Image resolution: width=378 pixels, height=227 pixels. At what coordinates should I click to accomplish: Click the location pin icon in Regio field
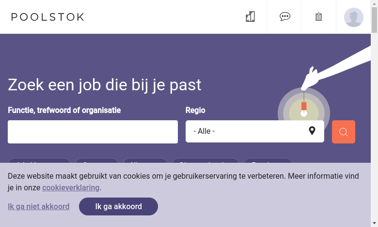point(312,131)
